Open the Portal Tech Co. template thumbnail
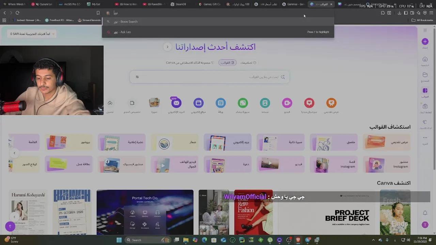This screenshot has width=436, height=245. click(145, 212)
